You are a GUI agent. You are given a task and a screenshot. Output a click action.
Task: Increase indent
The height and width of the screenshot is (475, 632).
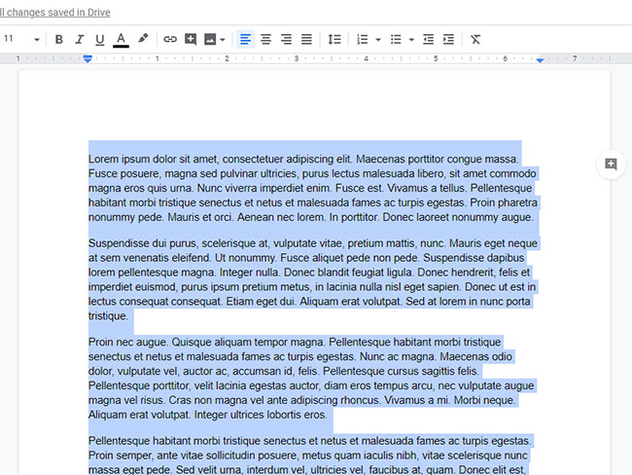(x=448, y=39)
